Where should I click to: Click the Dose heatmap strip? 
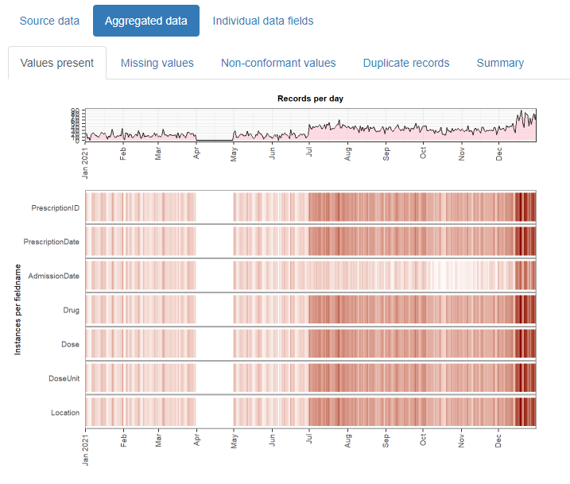coord(311,344)
